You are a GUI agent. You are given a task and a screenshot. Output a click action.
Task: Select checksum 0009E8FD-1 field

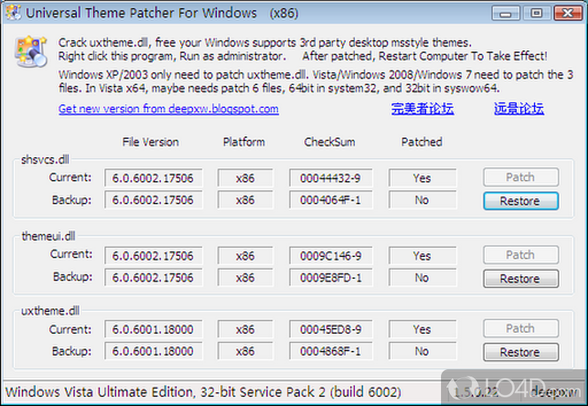pos(331,278)
